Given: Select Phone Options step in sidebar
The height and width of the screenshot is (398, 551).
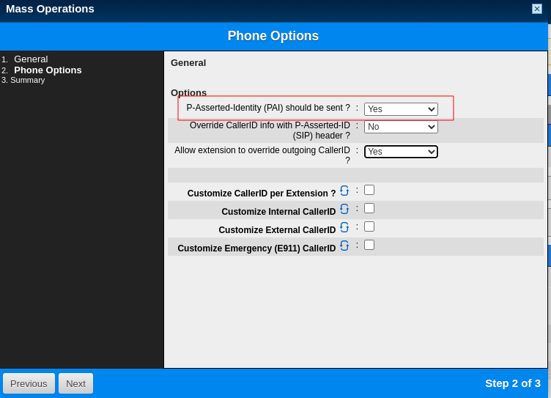Looking at the screenshot, I should click(x=48, y=70).
